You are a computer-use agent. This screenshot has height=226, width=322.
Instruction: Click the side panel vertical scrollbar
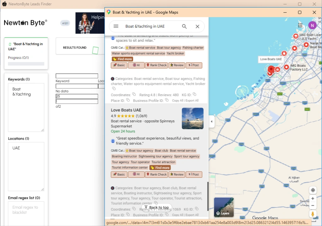[x=208, y=196]
